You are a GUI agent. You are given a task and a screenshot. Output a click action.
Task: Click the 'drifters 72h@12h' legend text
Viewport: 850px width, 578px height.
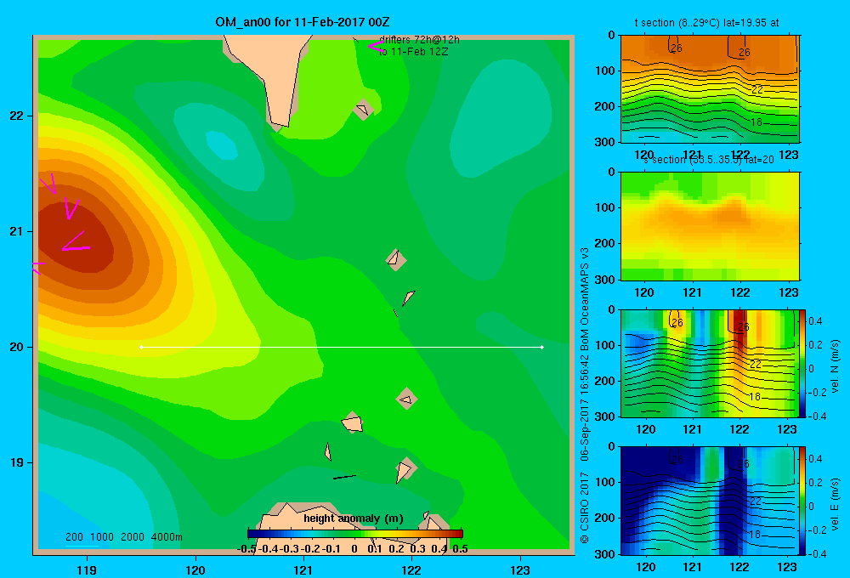[419, 40]
